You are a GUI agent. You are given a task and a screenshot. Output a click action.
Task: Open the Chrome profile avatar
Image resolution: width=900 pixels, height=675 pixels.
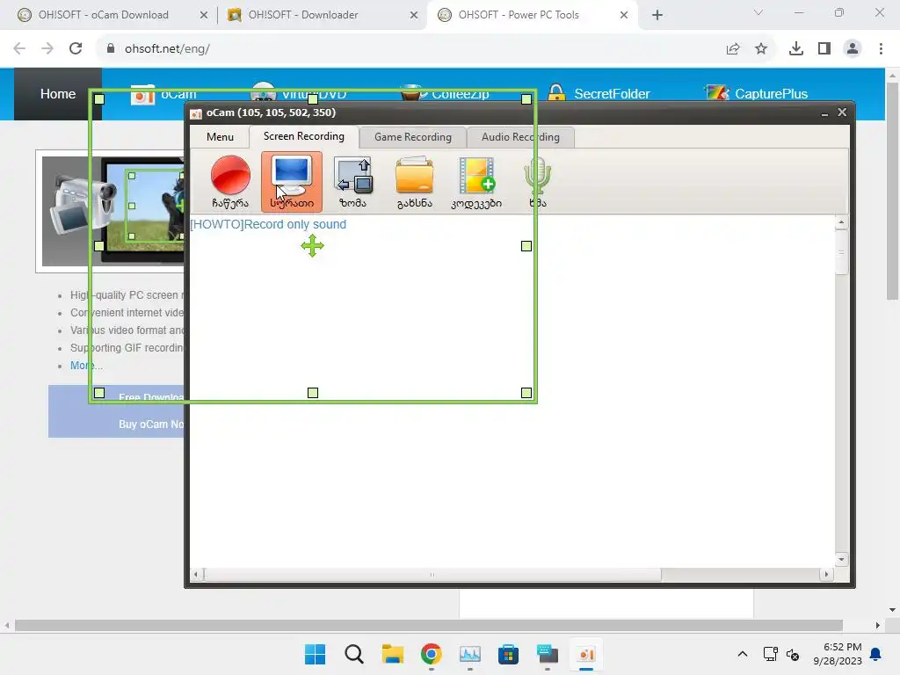pos(853,49)
